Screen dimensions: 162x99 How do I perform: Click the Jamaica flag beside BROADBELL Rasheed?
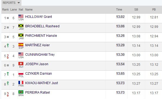[x=21, y=26]
